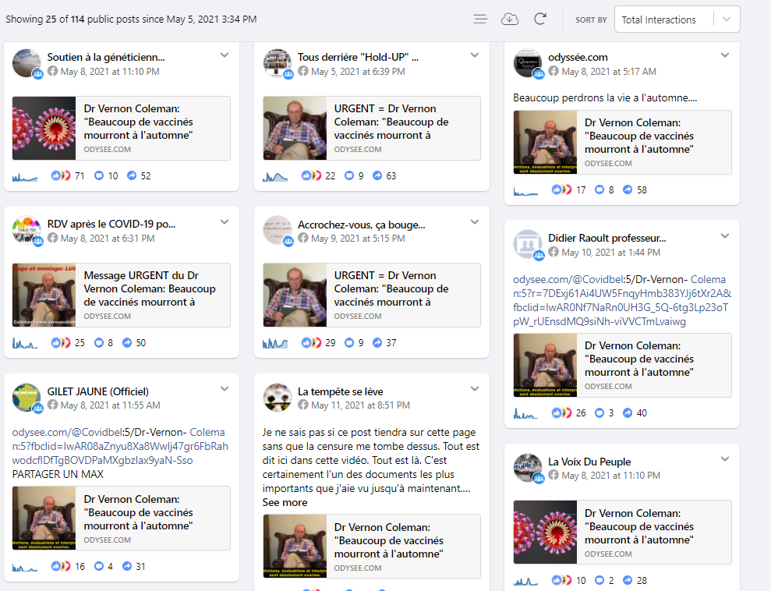Open RDV après le COVID-19 group avatar
771x591 pixels.
(27, 229)
